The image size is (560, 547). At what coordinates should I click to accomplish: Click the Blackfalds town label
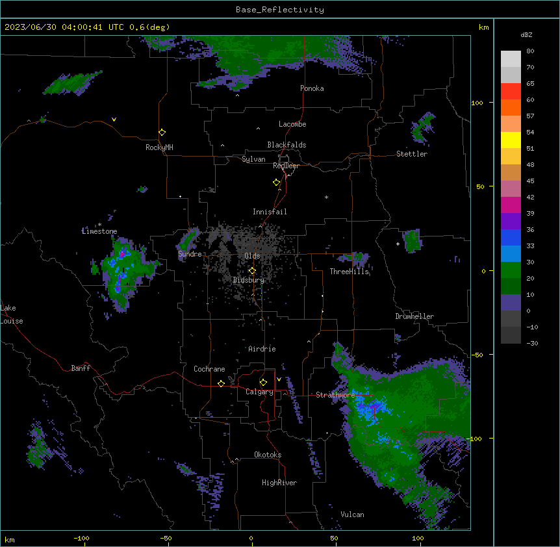(286, 145)
